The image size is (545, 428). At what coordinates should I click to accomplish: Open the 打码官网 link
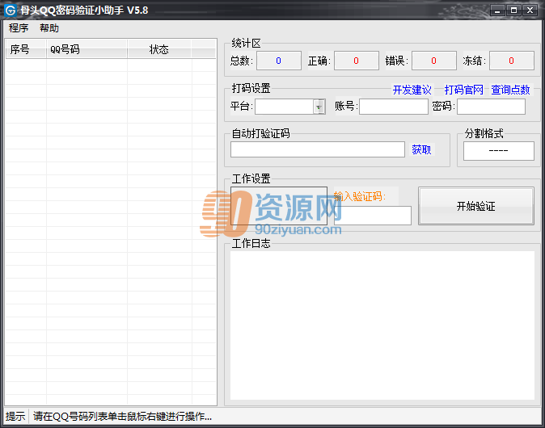point(463,90)
